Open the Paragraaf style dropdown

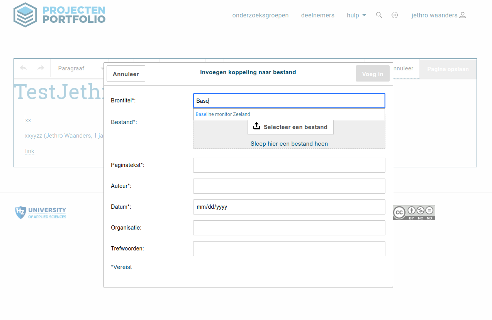pos(77,68)
